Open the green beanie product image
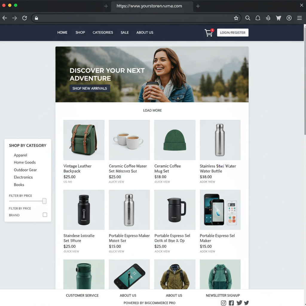Image resolution: width=306 pixels, height=306 pixels. (x=175, y=140)
